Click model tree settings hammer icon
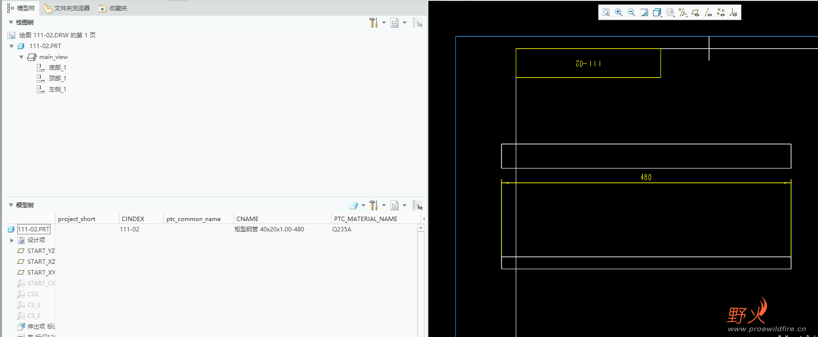 click(x=373, y=205)
